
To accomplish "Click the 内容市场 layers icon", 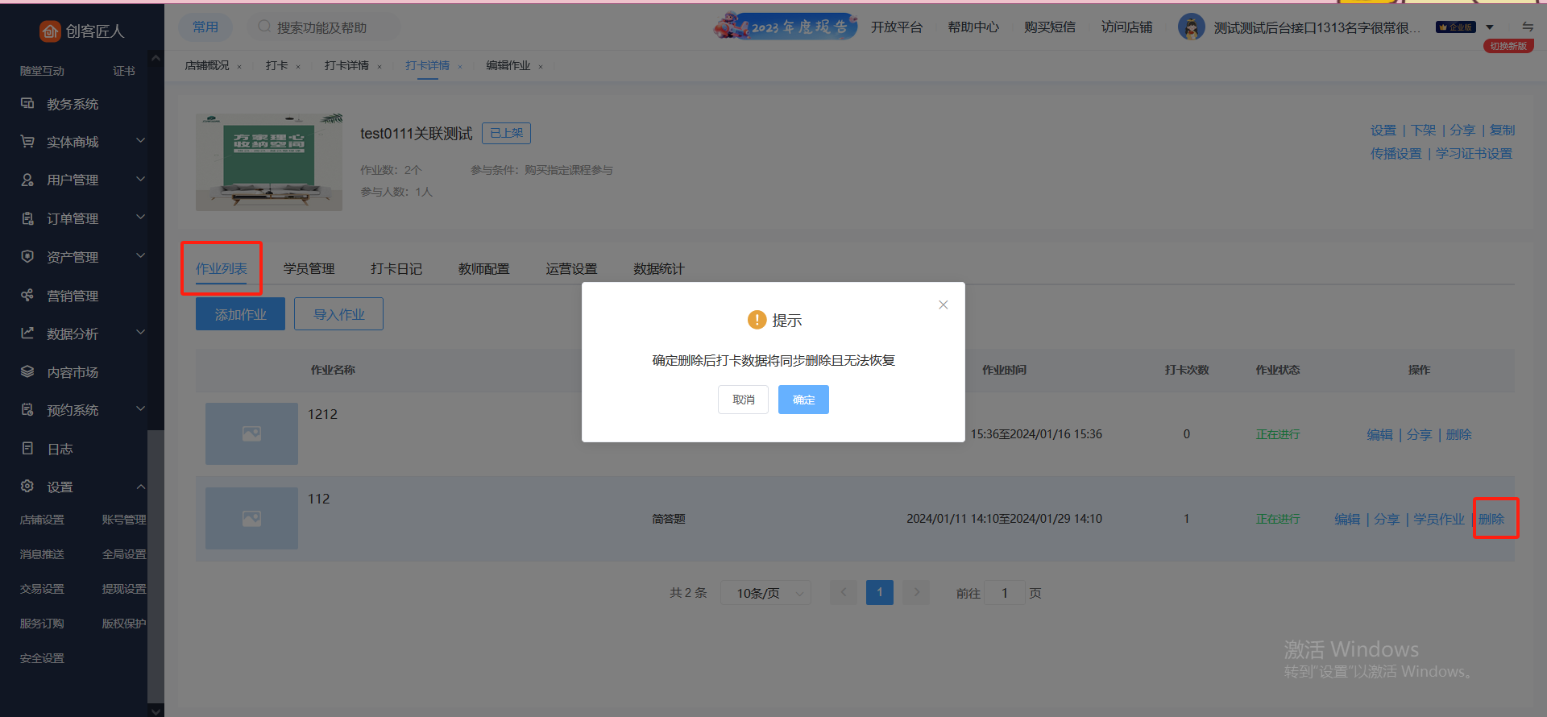I will (27, 371).
